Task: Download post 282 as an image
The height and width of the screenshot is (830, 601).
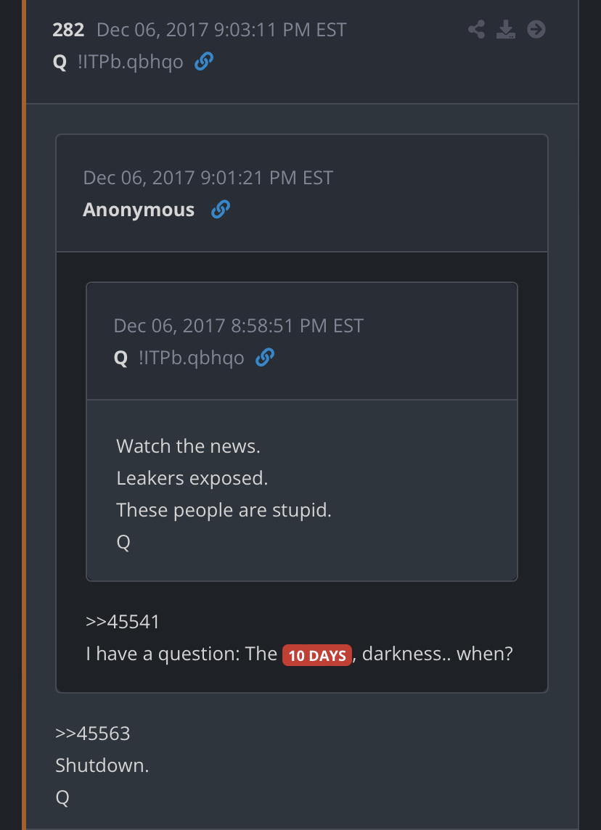Action: 506,30
